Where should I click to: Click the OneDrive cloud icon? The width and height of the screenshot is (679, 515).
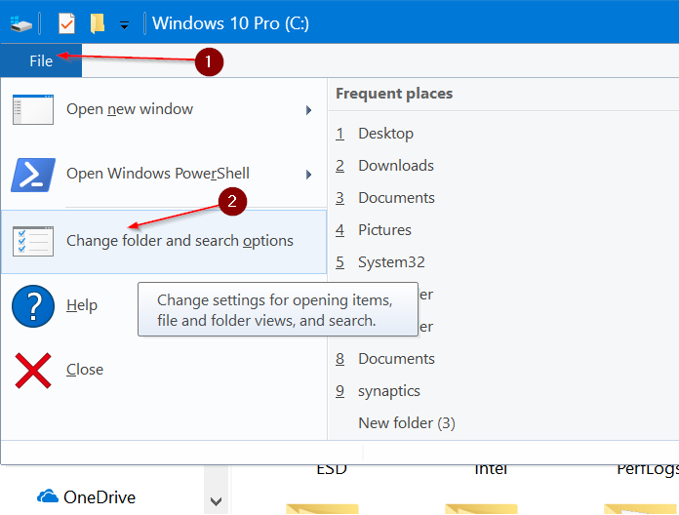[48, 496]
